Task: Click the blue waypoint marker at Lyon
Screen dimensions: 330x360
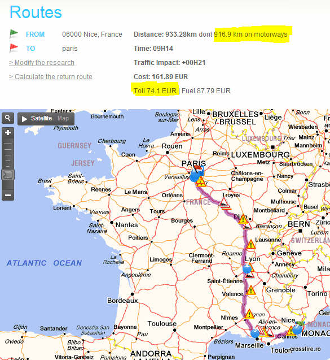Action: point(247,268)
